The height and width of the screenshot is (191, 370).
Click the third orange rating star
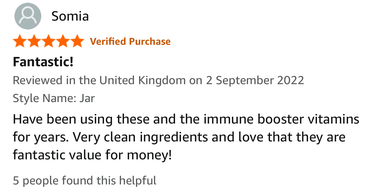click(48, 41)
